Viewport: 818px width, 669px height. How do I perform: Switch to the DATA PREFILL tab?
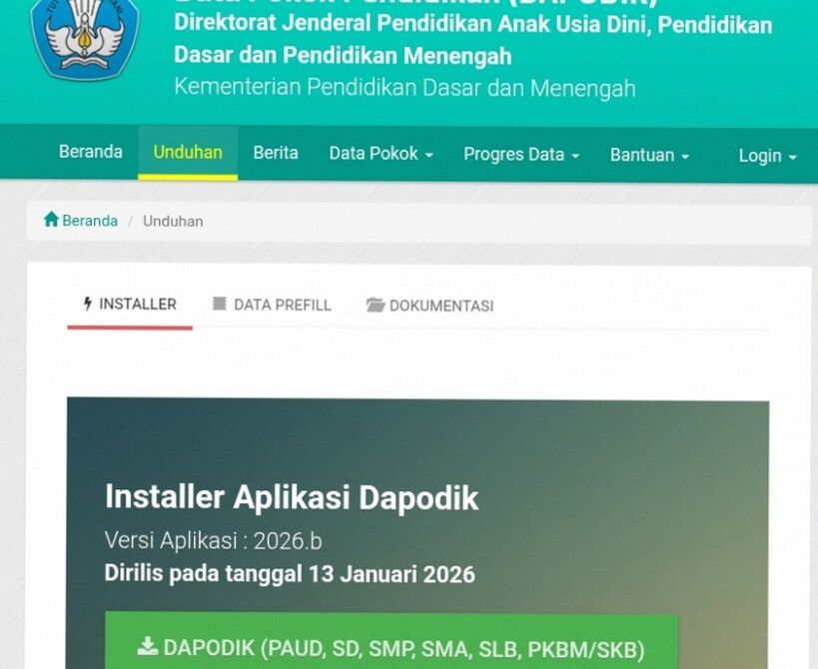pyautogui.click(x=282, y=306)
